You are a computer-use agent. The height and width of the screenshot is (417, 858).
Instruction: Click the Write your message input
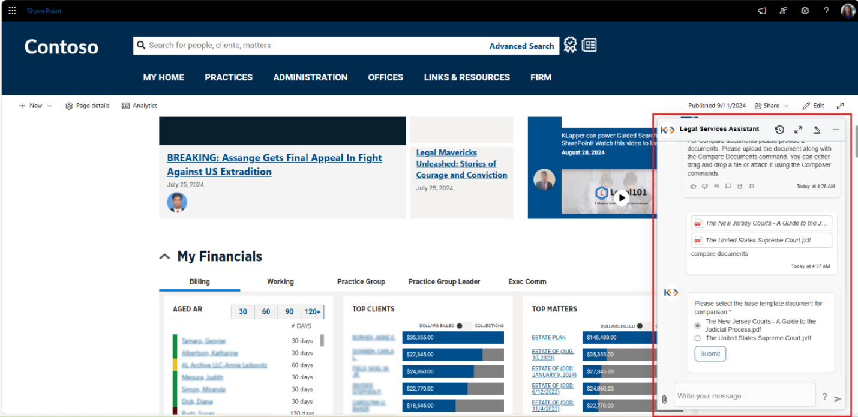[745, 396]
